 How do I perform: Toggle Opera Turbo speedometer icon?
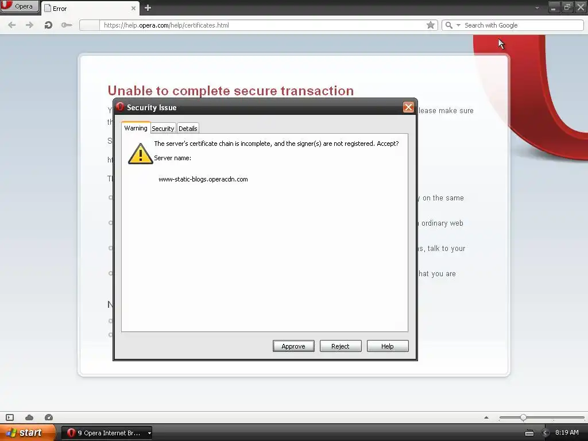(49, 417)
